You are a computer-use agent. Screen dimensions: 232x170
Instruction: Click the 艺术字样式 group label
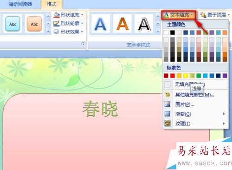click(139, 45)
